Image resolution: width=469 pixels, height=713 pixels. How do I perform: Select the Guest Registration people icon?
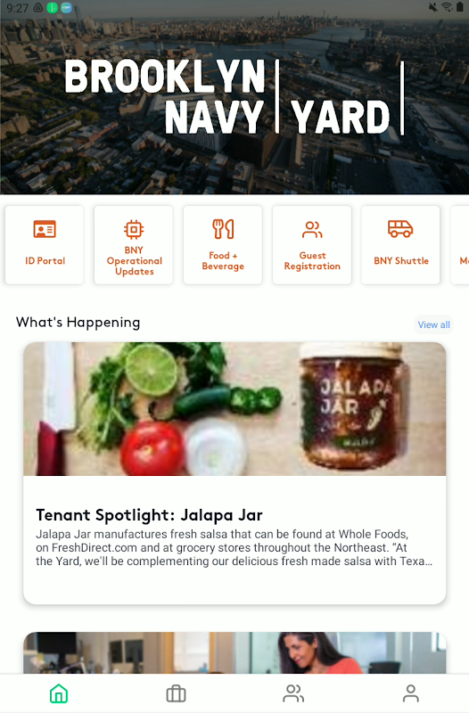[x=312, y=230]
